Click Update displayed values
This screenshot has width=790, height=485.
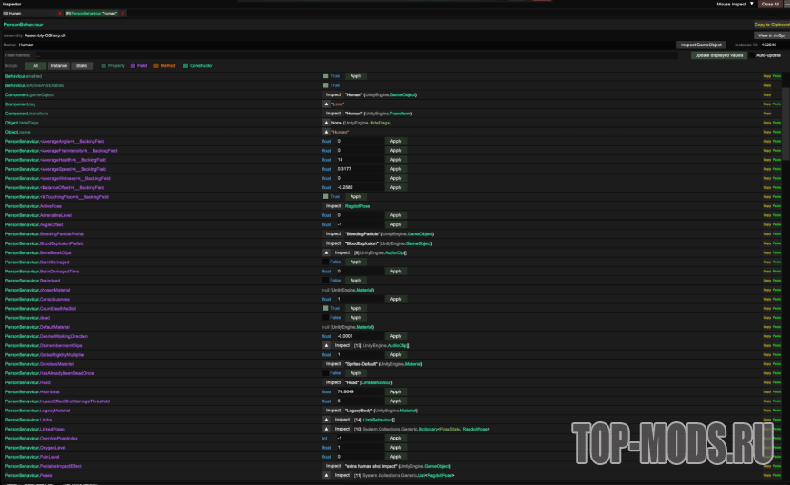click(718, 55)
